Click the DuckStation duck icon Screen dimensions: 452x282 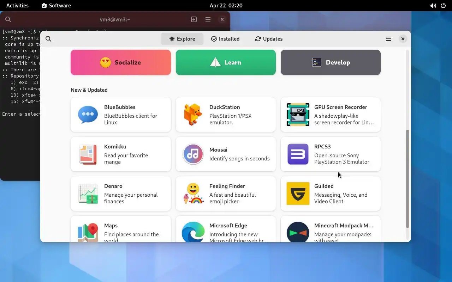point(193,115)
